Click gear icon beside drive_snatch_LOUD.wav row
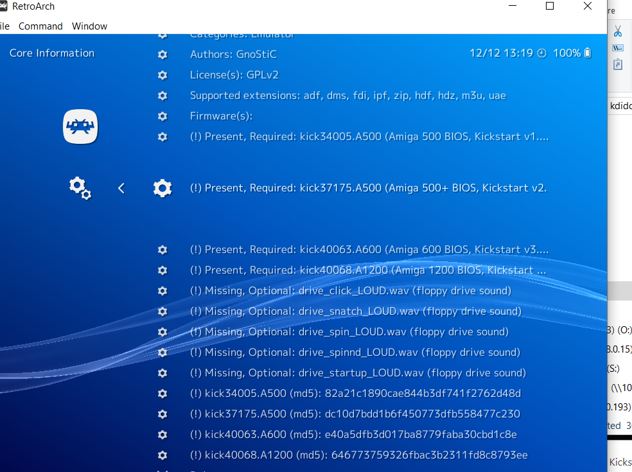 point(162,311)
